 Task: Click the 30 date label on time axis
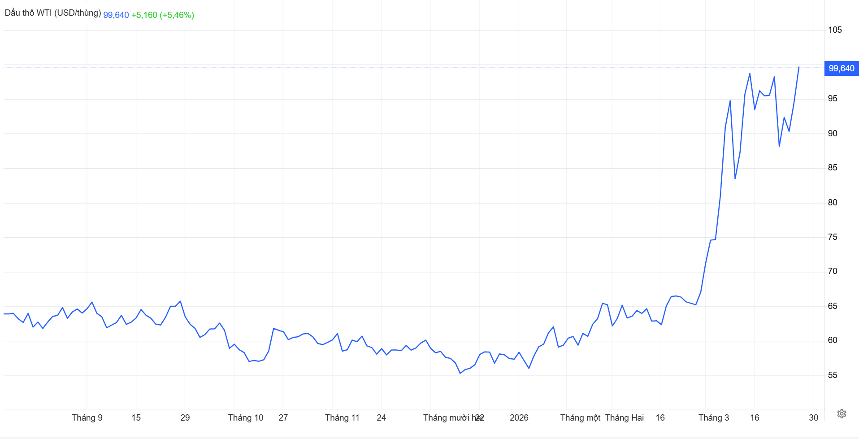(813, 418)
